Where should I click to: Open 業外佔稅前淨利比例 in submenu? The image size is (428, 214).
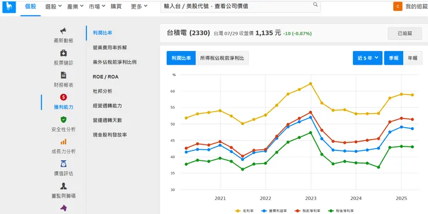click(115, 62)
